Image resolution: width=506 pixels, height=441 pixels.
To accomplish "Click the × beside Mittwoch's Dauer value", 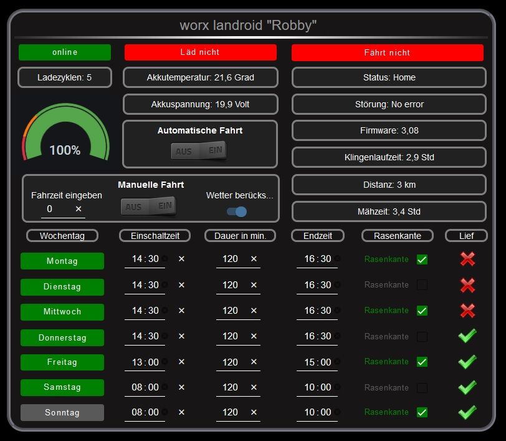I will coord(254,311).
